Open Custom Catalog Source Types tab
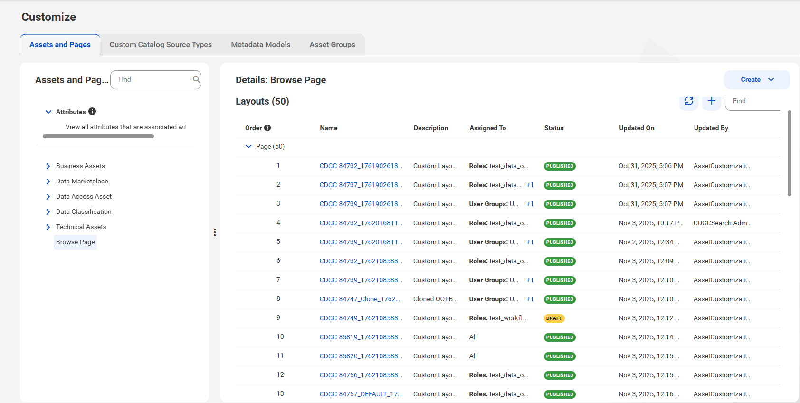Image resolution: width=800 pixels, height=403 pixels. pyautogui.click(x=161, y=45)
